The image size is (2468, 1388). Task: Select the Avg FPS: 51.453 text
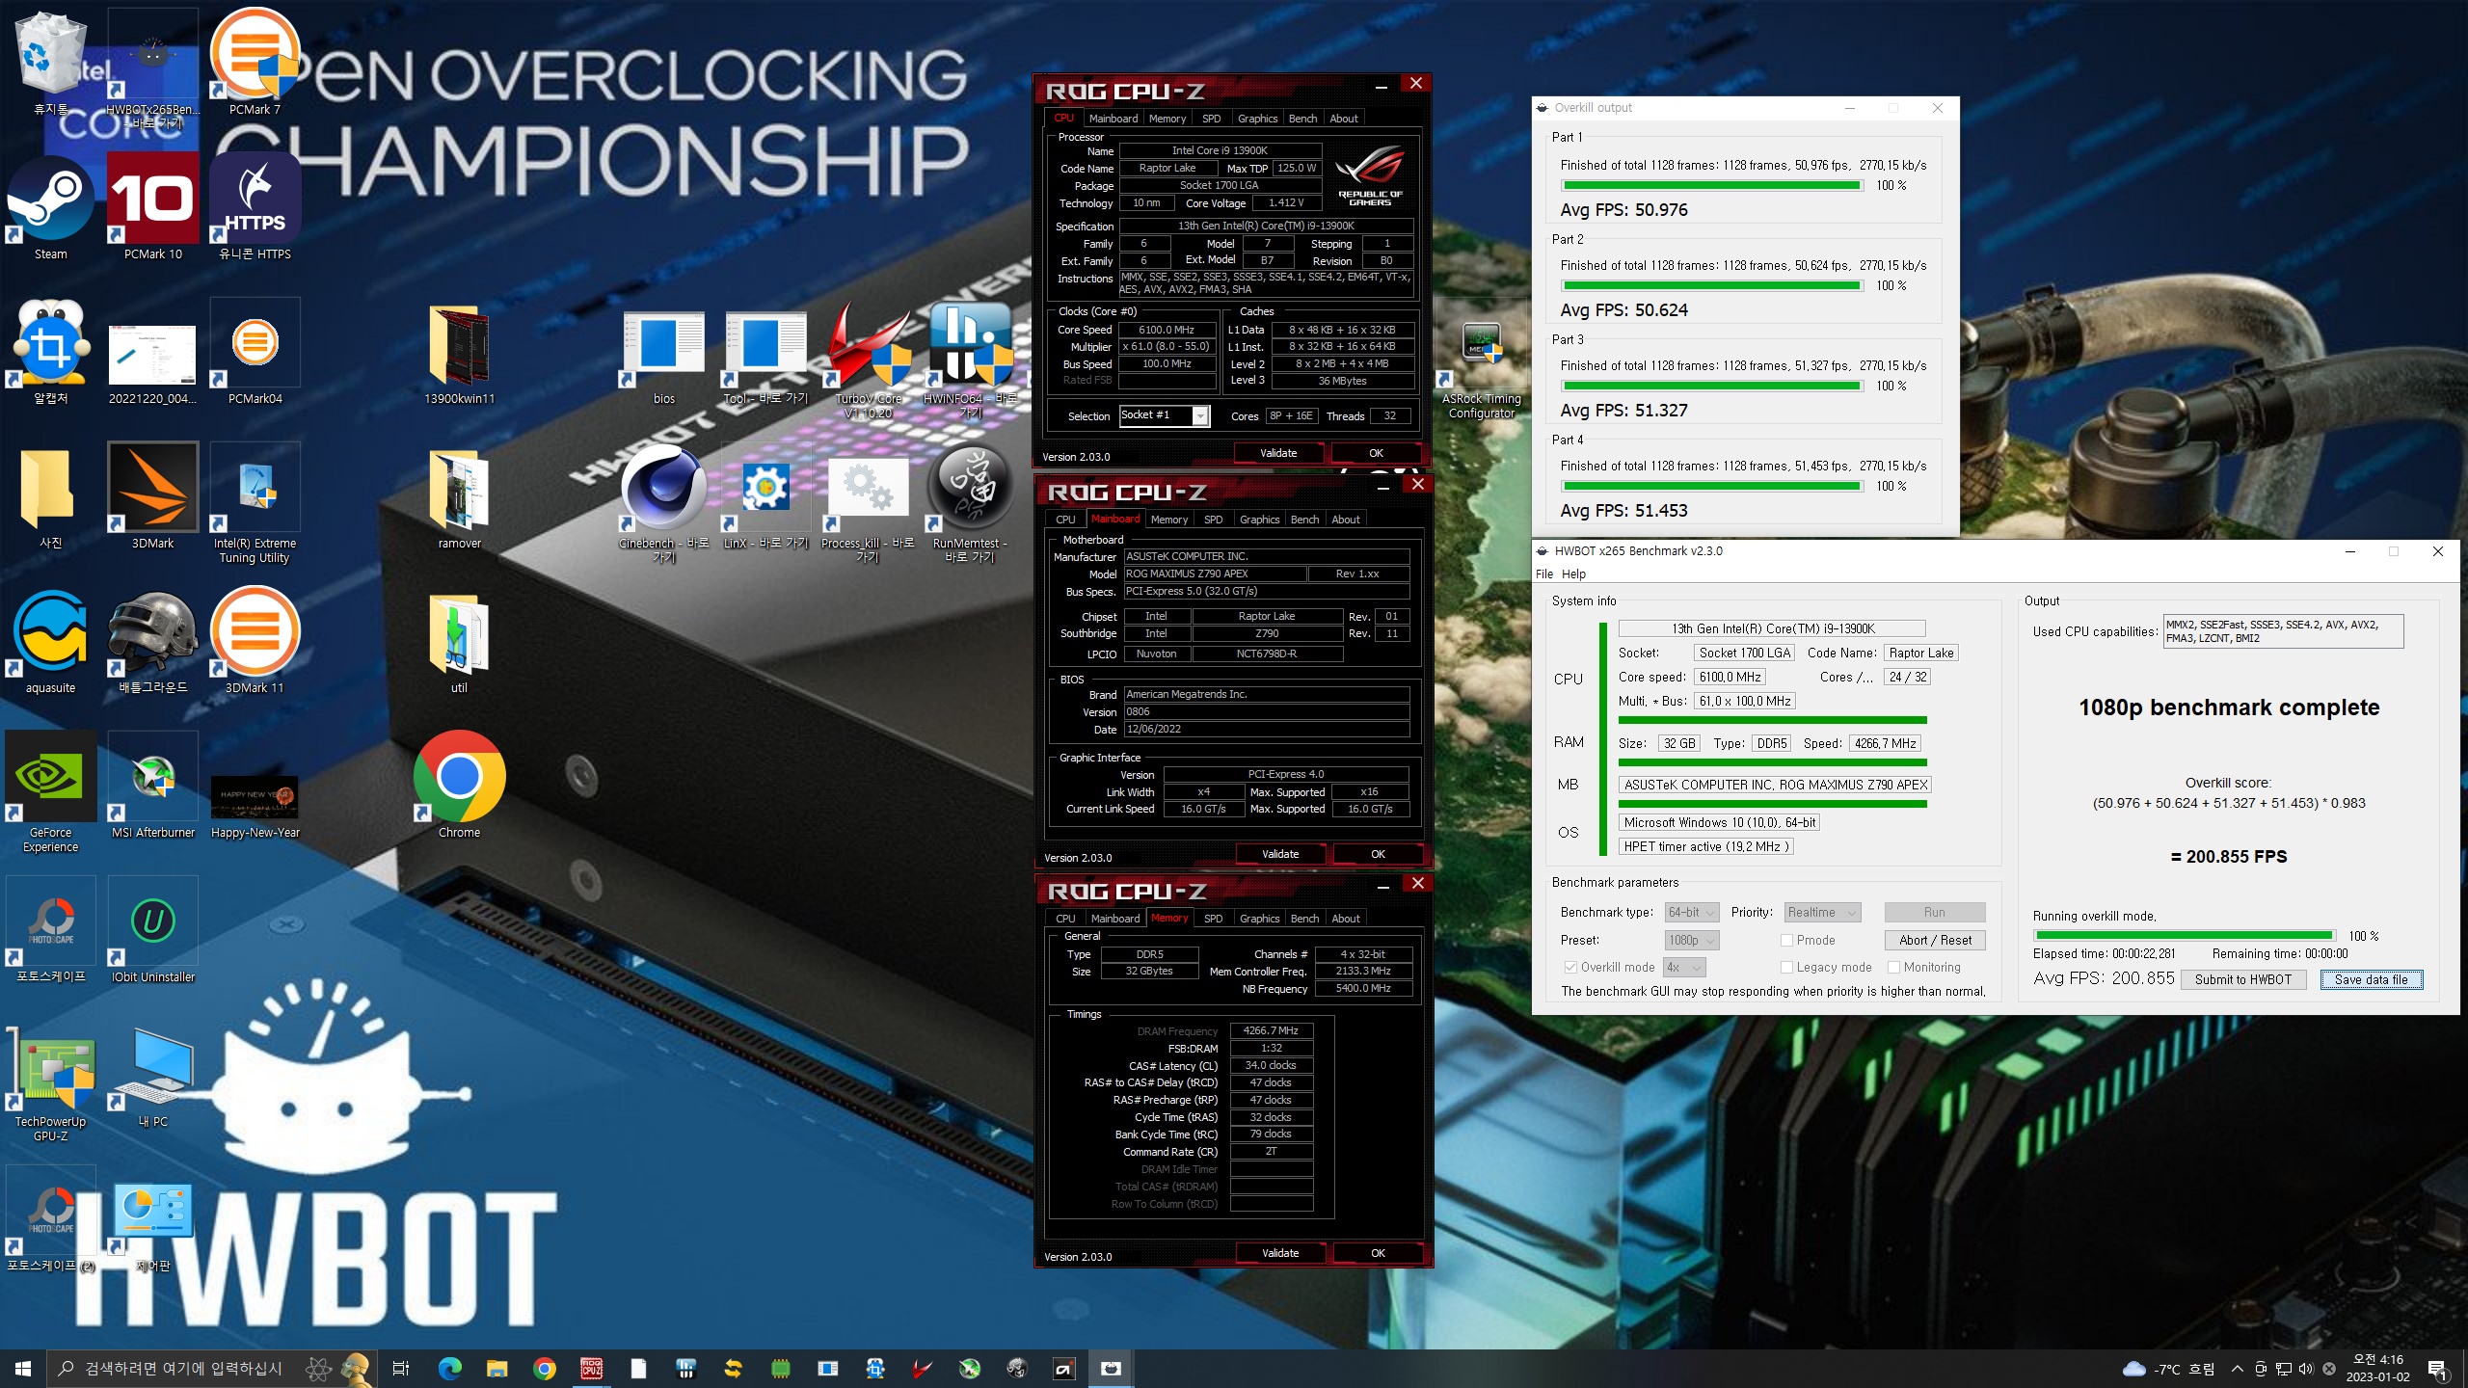coord(1623,510)
